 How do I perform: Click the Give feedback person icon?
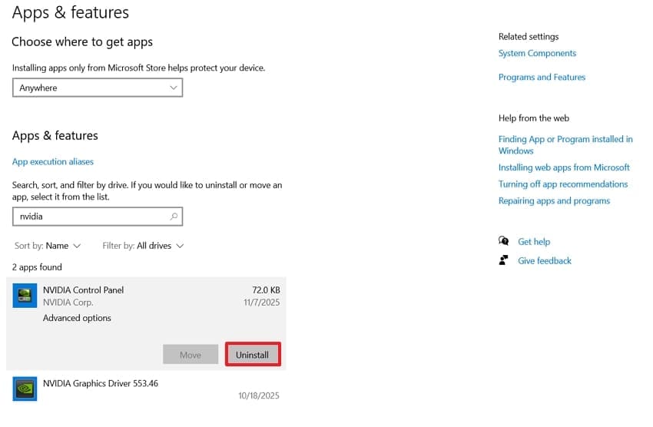503,260
